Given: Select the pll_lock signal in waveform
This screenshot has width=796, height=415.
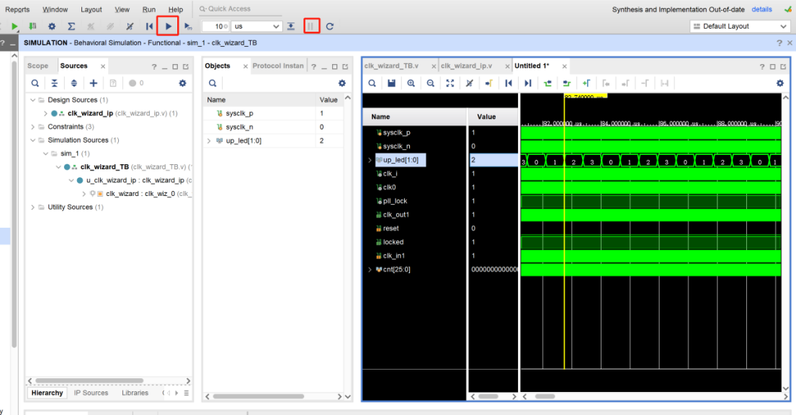Looking at the screenshot, I should click(395, 201).
